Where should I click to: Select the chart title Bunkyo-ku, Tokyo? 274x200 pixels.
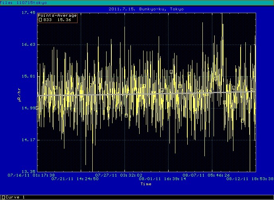tap(146, 9)
